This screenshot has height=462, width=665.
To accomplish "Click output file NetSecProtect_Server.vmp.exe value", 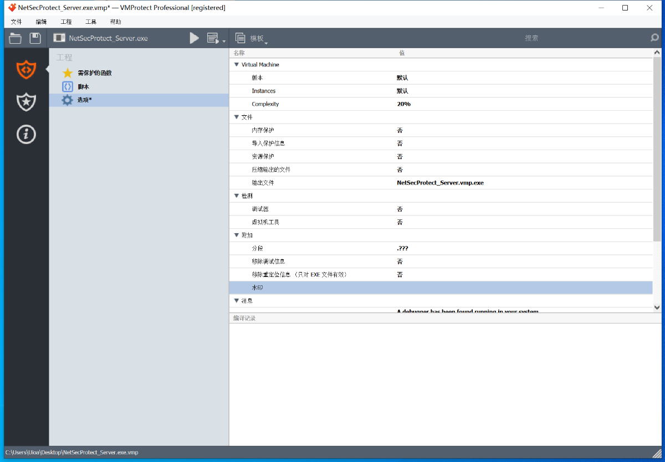I will [440, 183].
